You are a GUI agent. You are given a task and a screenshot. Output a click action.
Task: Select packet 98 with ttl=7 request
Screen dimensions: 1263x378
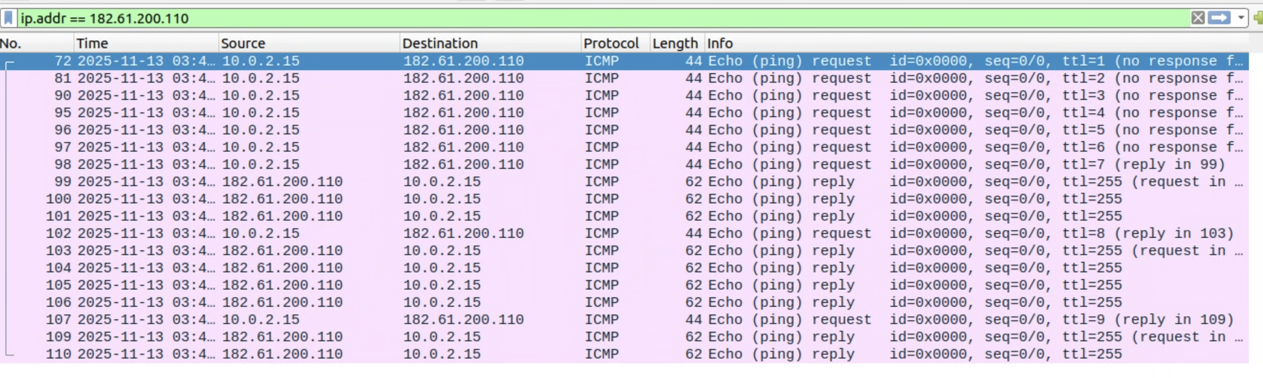[575, 165]
